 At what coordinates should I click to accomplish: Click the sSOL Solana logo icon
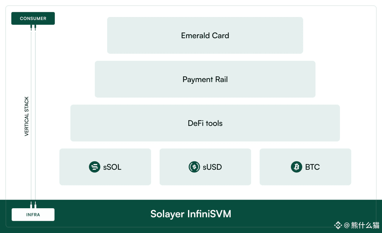point(95,167)
